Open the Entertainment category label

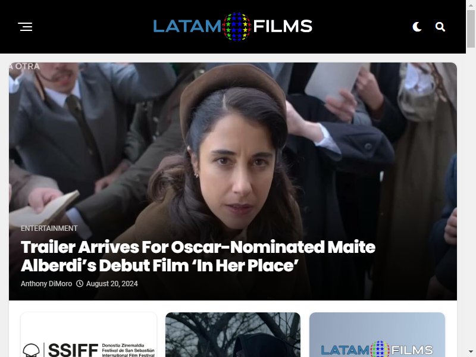(49, 228)
